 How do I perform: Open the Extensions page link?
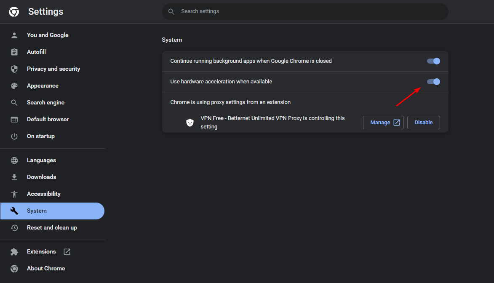(52, 252)
